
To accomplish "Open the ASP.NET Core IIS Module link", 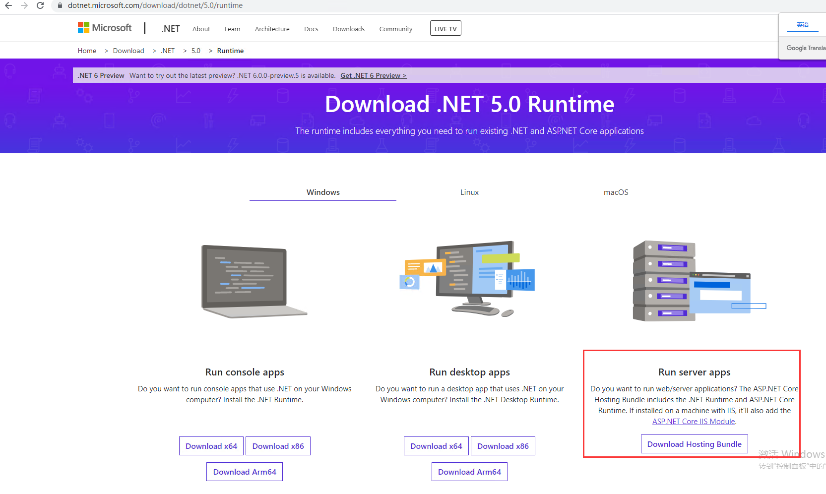I will click(x=694, y=422).
